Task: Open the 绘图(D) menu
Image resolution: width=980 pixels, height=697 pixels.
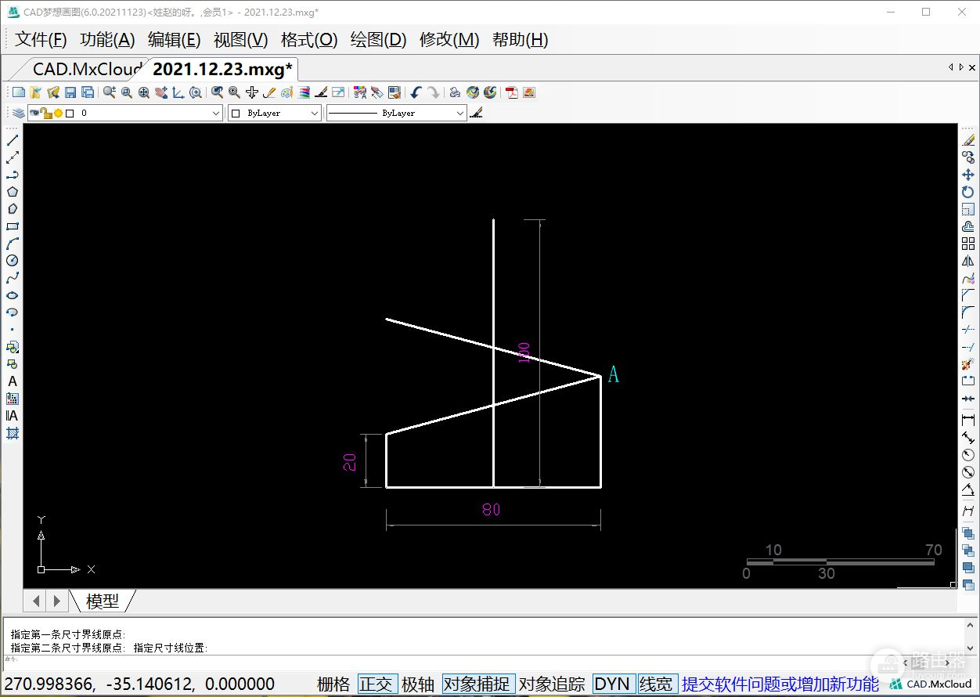Action: [x=378, y=40]
